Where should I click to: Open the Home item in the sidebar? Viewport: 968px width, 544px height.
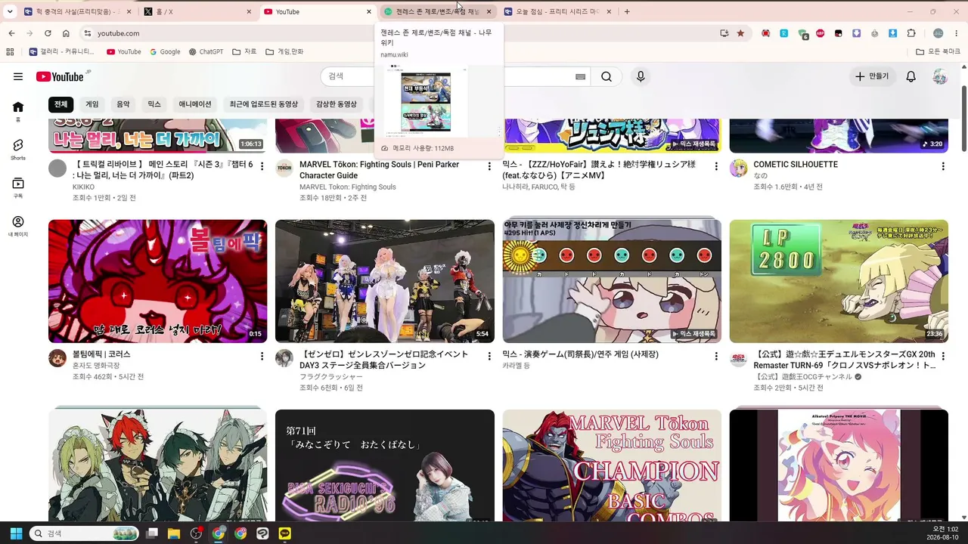coord(18,110)
